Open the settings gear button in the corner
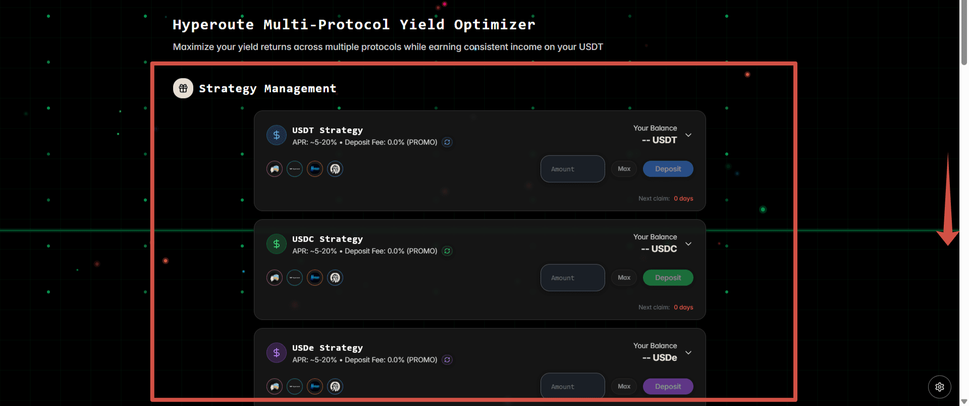 coord(939,387)
